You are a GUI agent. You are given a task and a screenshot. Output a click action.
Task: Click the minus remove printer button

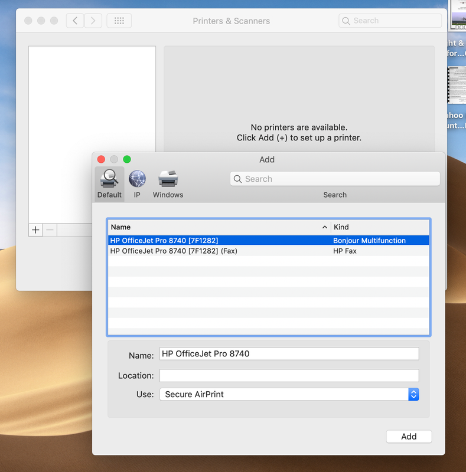(x=50, y=230)
